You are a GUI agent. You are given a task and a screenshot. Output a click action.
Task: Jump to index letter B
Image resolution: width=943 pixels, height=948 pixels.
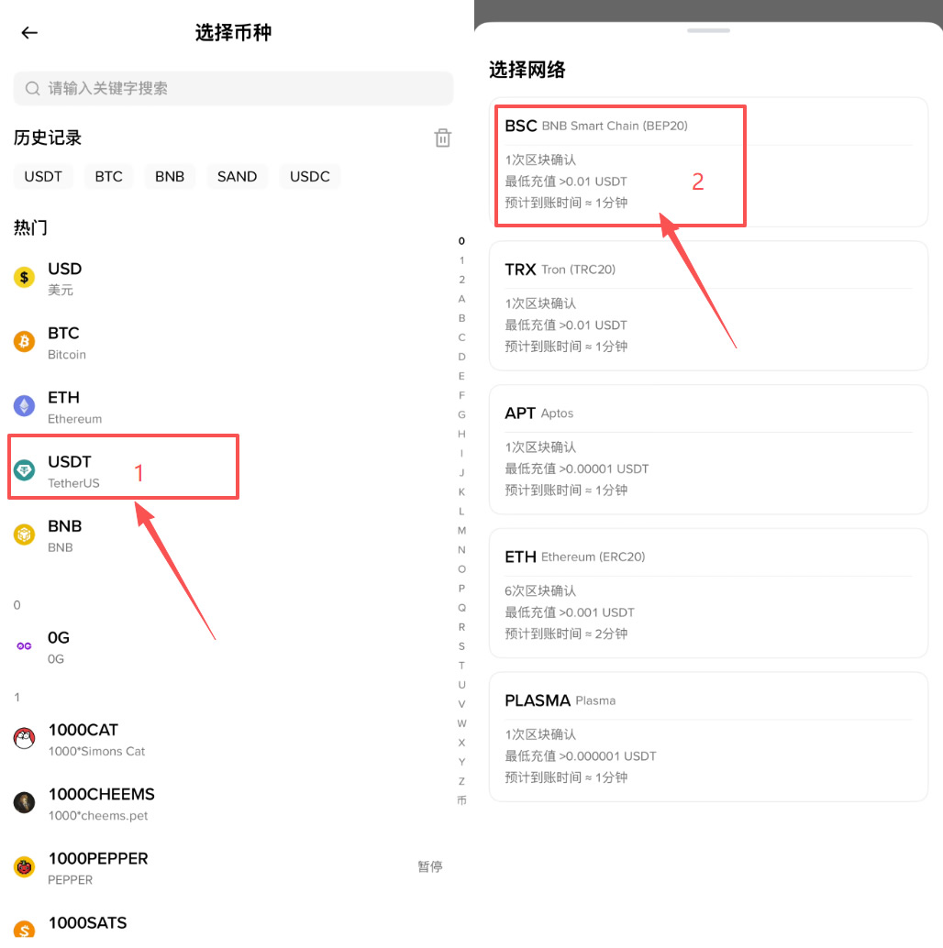[x=461, y=318]
